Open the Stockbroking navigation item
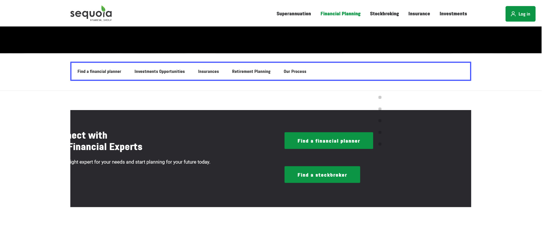This screenshot has width=549, height=243. click(384, 14)
